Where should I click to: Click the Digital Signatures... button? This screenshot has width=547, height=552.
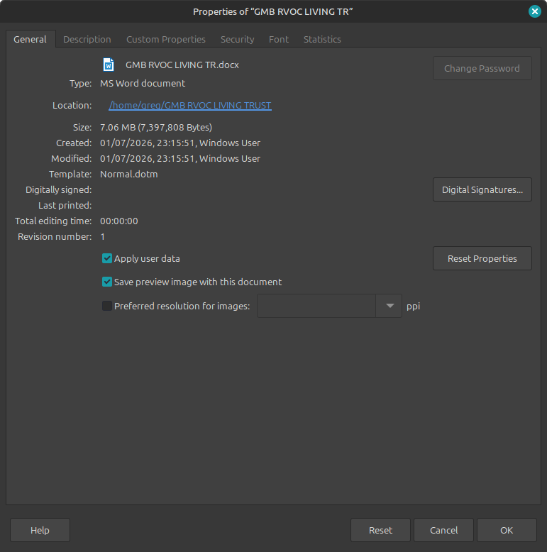[482, 189]
